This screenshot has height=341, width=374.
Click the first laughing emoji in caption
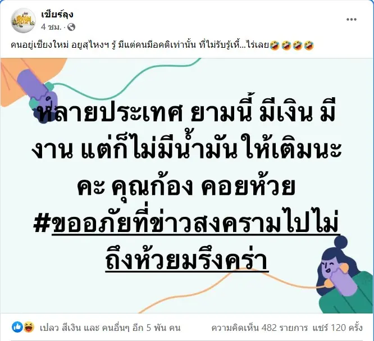(275, 46)
